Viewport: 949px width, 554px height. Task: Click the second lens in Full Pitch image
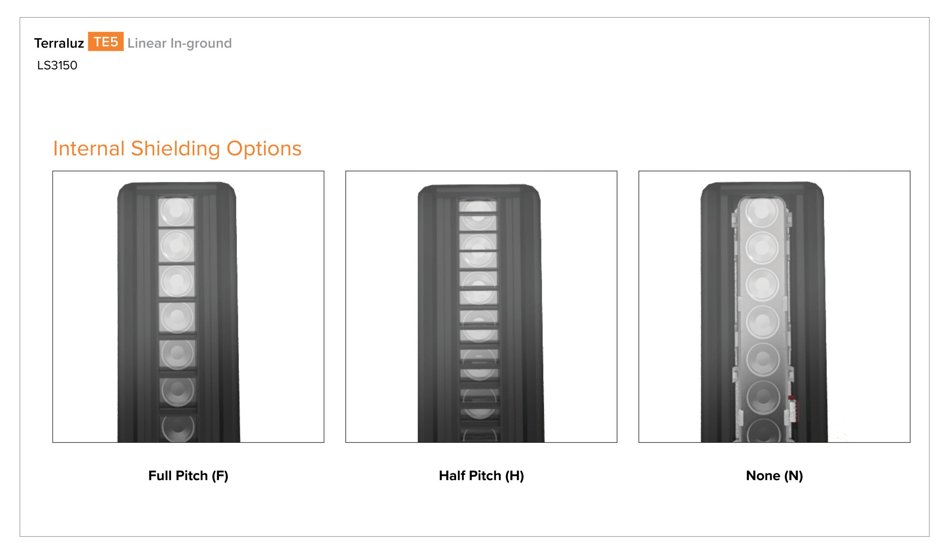click(x=176, y=246)
